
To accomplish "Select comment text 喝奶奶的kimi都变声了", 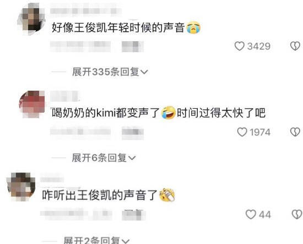I will pyautogui.click(x=105, y=113).
